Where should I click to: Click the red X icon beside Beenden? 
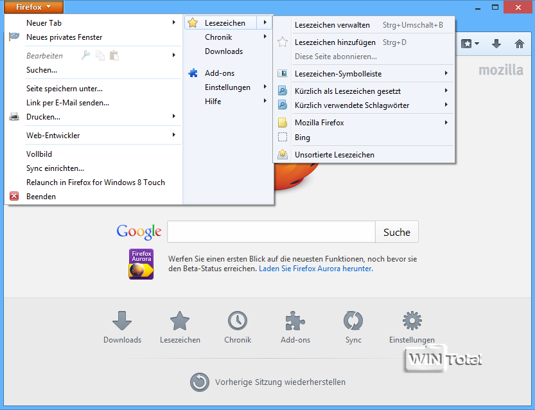click(x=14, y=196)
